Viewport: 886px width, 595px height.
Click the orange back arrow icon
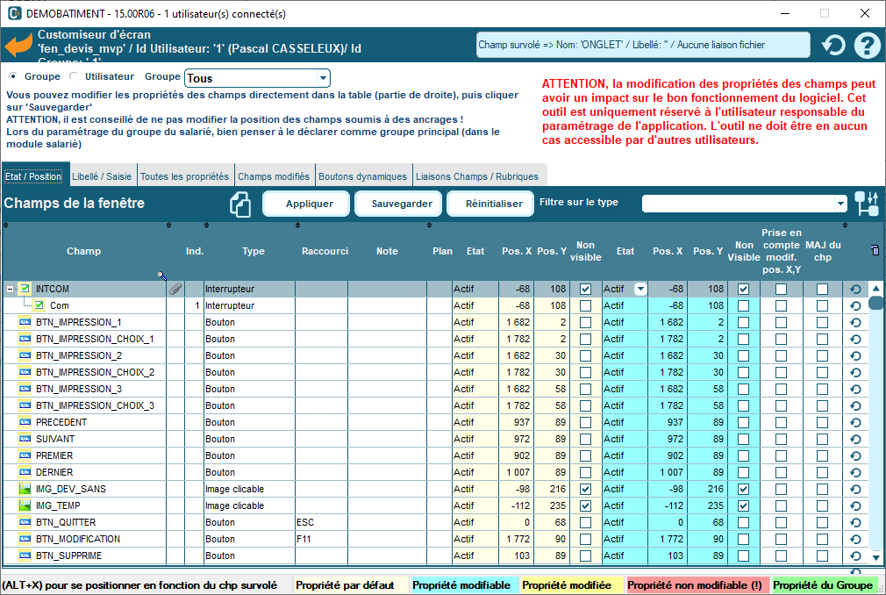coord(18,42)
